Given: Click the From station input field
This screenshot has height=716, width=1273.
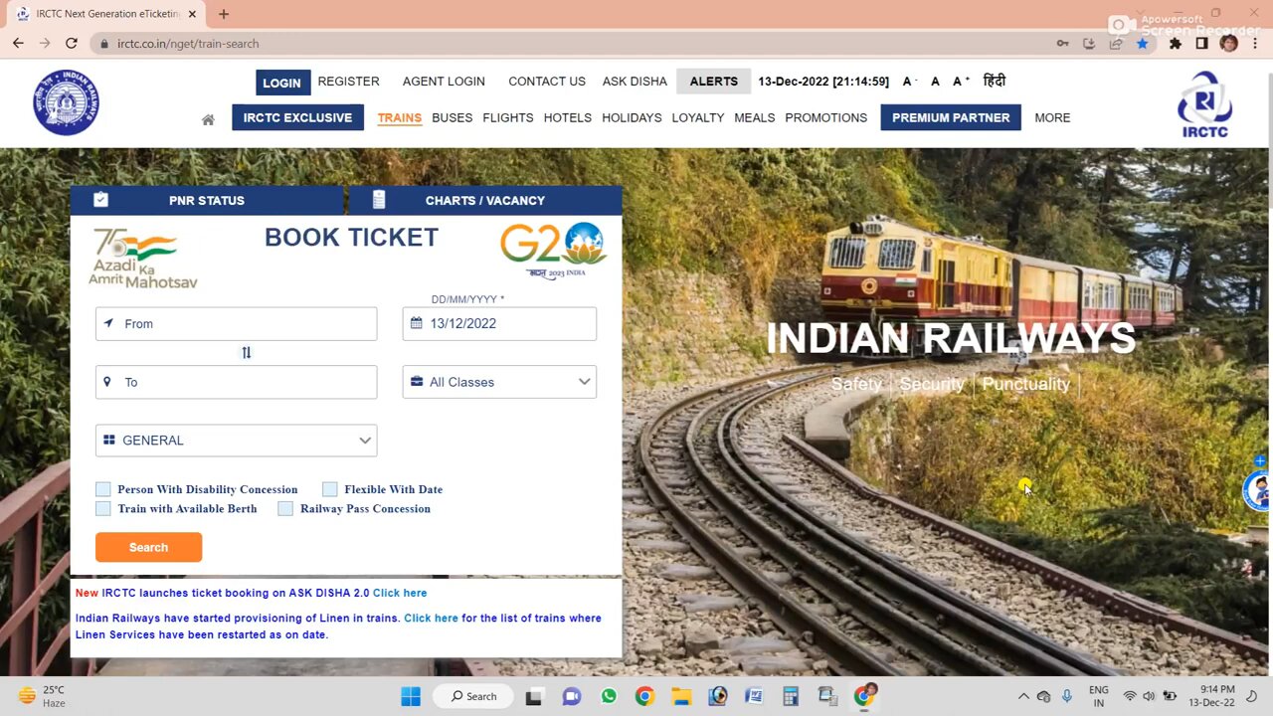Looking at the screenshot, I should (x=237, y=324).
